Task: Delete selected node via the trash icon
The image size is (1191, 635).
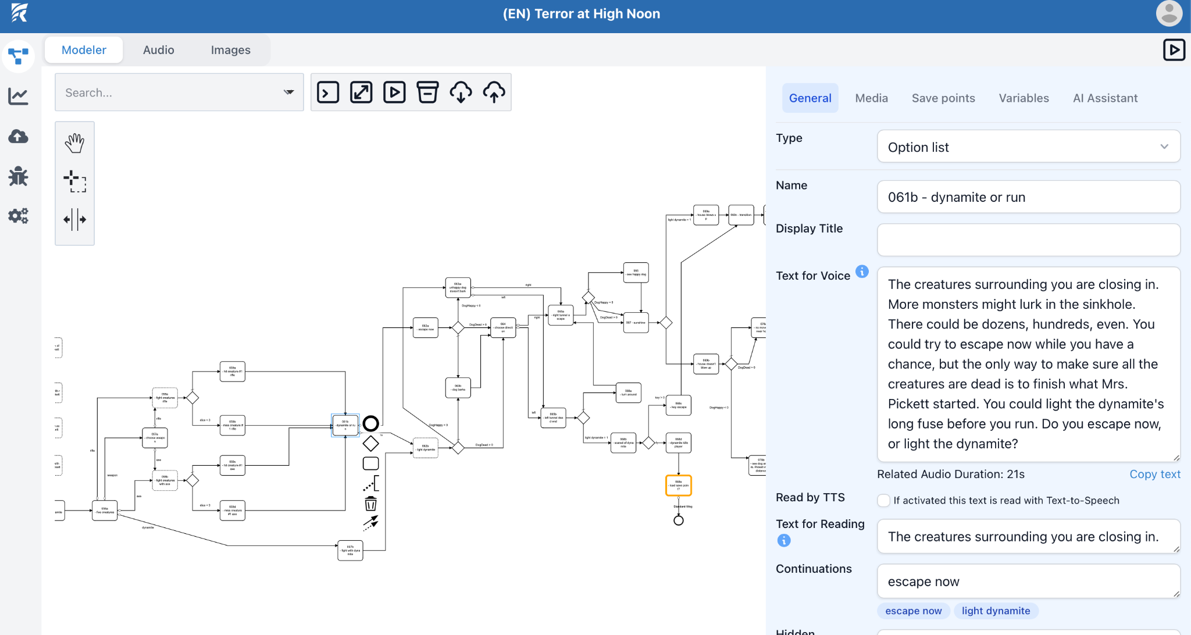Action: (370, 504)
